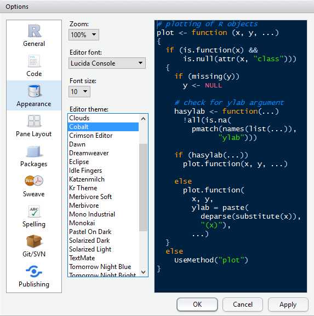Select the Appearance paint bucket icon
Image resolution: width=314 pixels, height=316 pixels.
point(34,91)
